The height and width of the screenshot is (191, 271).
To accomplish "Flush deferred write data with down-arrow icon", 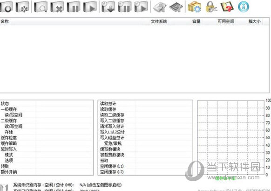I will pos(108,7).
